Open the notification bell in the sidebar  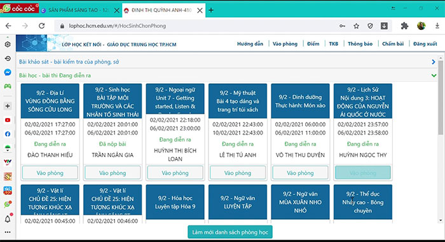coord(8,218)
